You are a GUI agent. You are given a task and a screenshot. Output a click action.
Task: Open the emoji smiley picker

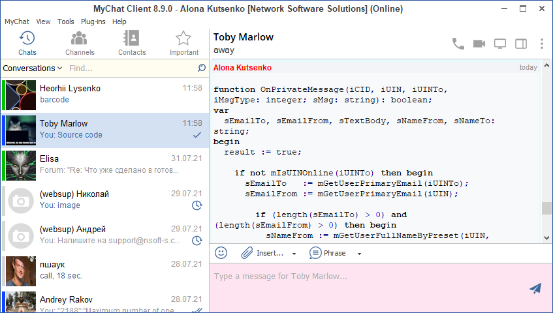221,253
